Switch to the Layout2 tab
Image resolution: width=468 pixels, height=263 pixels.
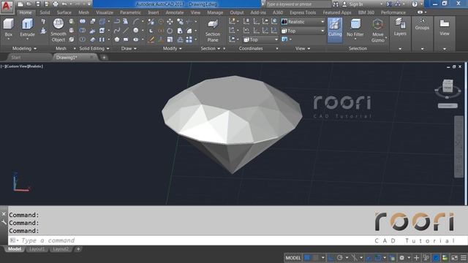pos(61,249)
